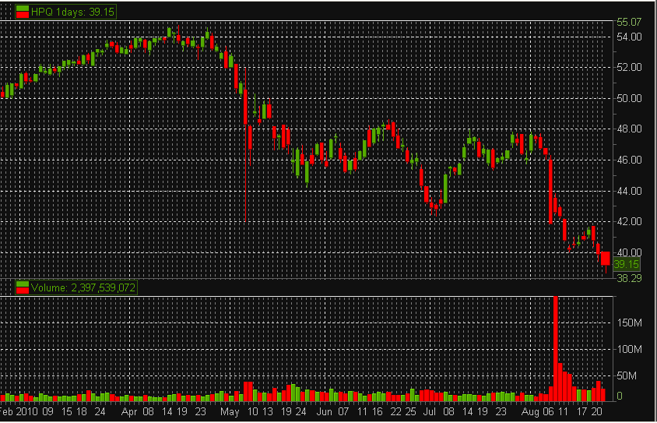The image size is (657, 423).
Task: Click the last large red candlestick near 39.15
Action: [x=606, y=259]
